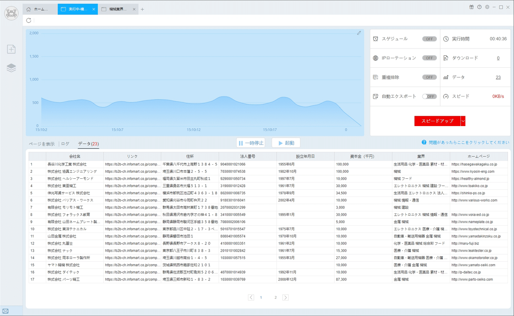
Task: Click the ダウンロード count link 0
Action: pos(498,58)
